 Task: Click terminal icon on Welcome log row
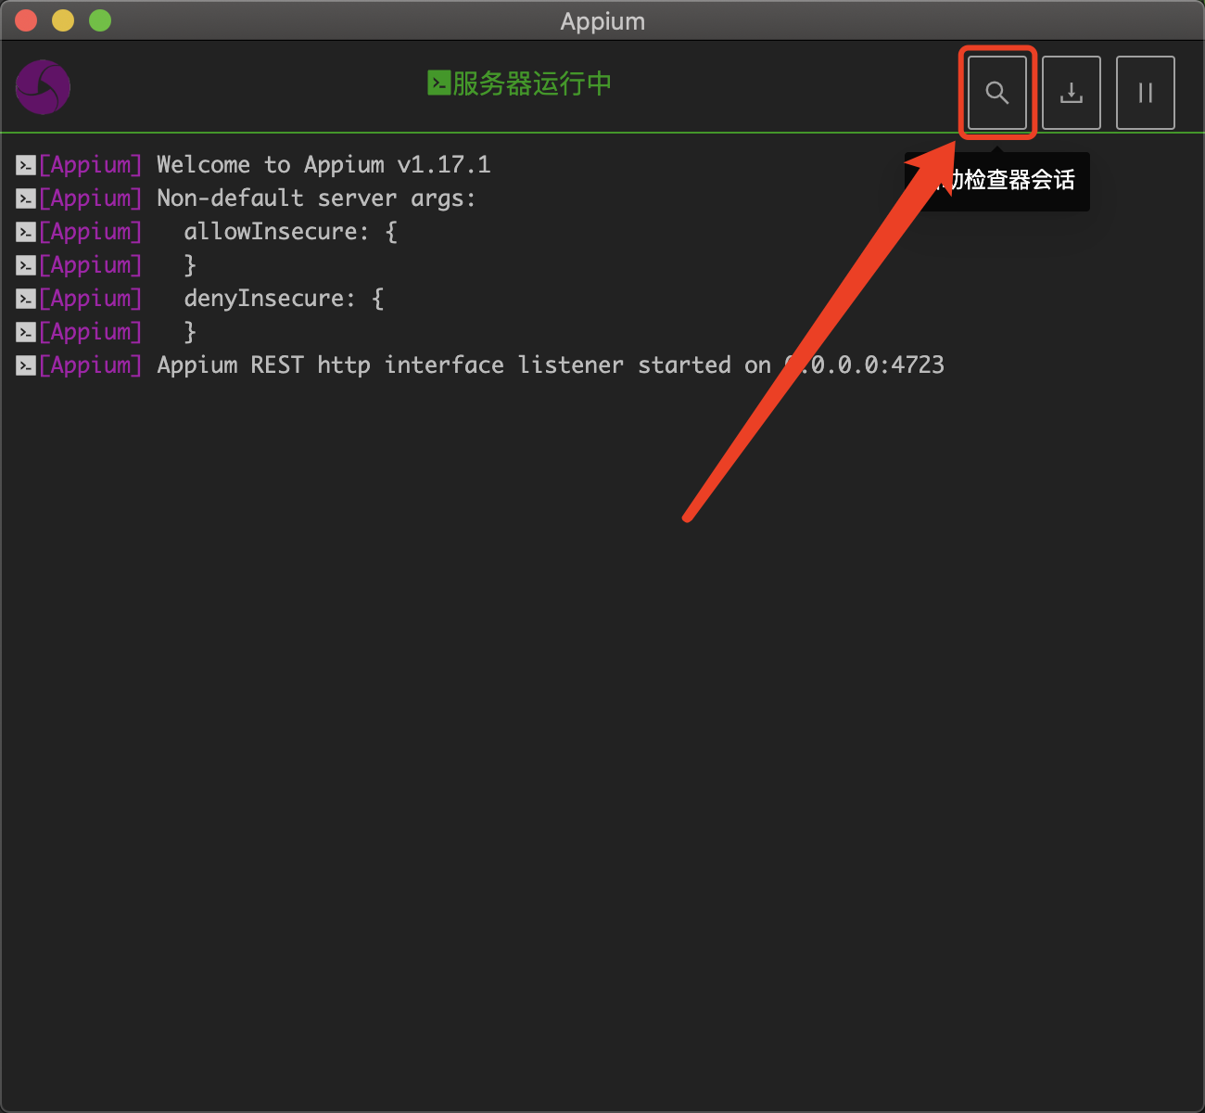tap(26, 166)
